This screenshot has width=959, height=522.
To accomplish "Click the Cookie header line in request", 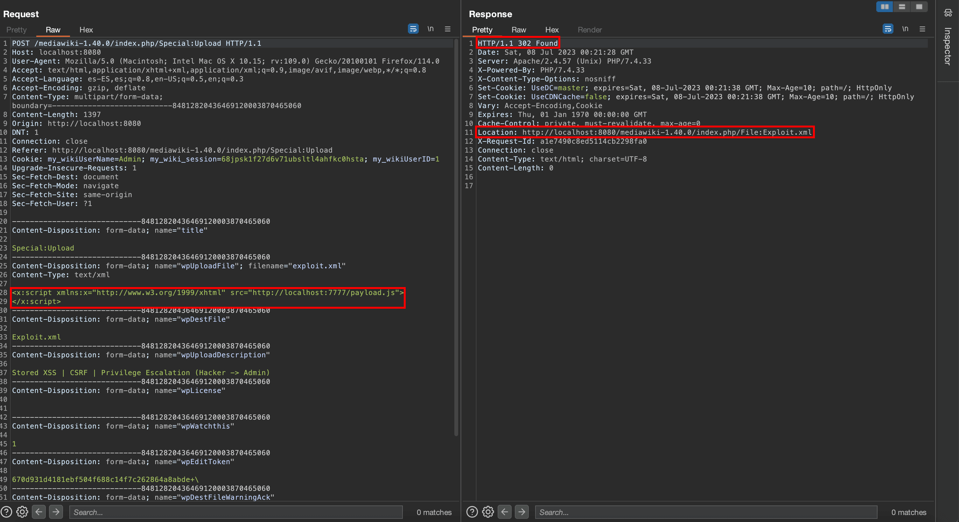I will click(x=226, y=159).
